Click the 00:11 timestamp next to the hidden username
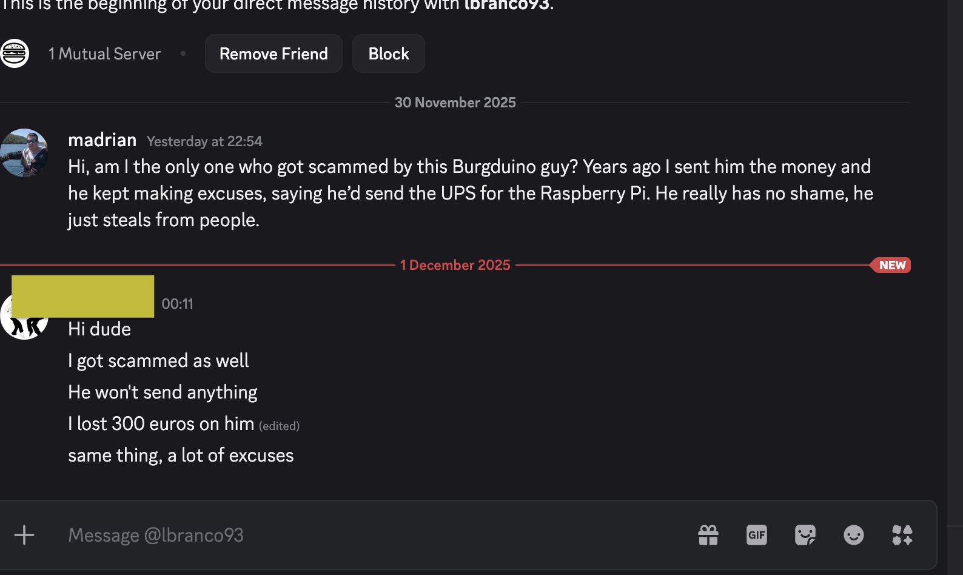This screenshot has height=575, width=963. [x=176, y=303]
